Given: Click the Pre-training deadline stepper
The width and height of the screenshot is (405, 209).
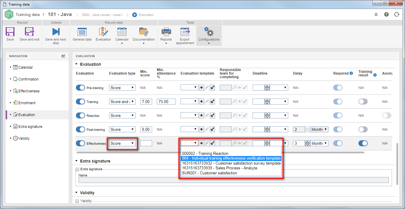Looking at the screenshot, I should [267, 88].
